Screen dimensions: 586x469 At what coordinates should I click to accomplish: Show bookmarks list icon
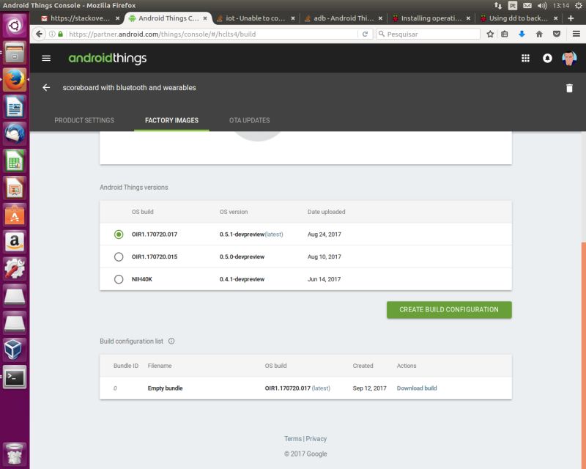(x=505, y=34)
